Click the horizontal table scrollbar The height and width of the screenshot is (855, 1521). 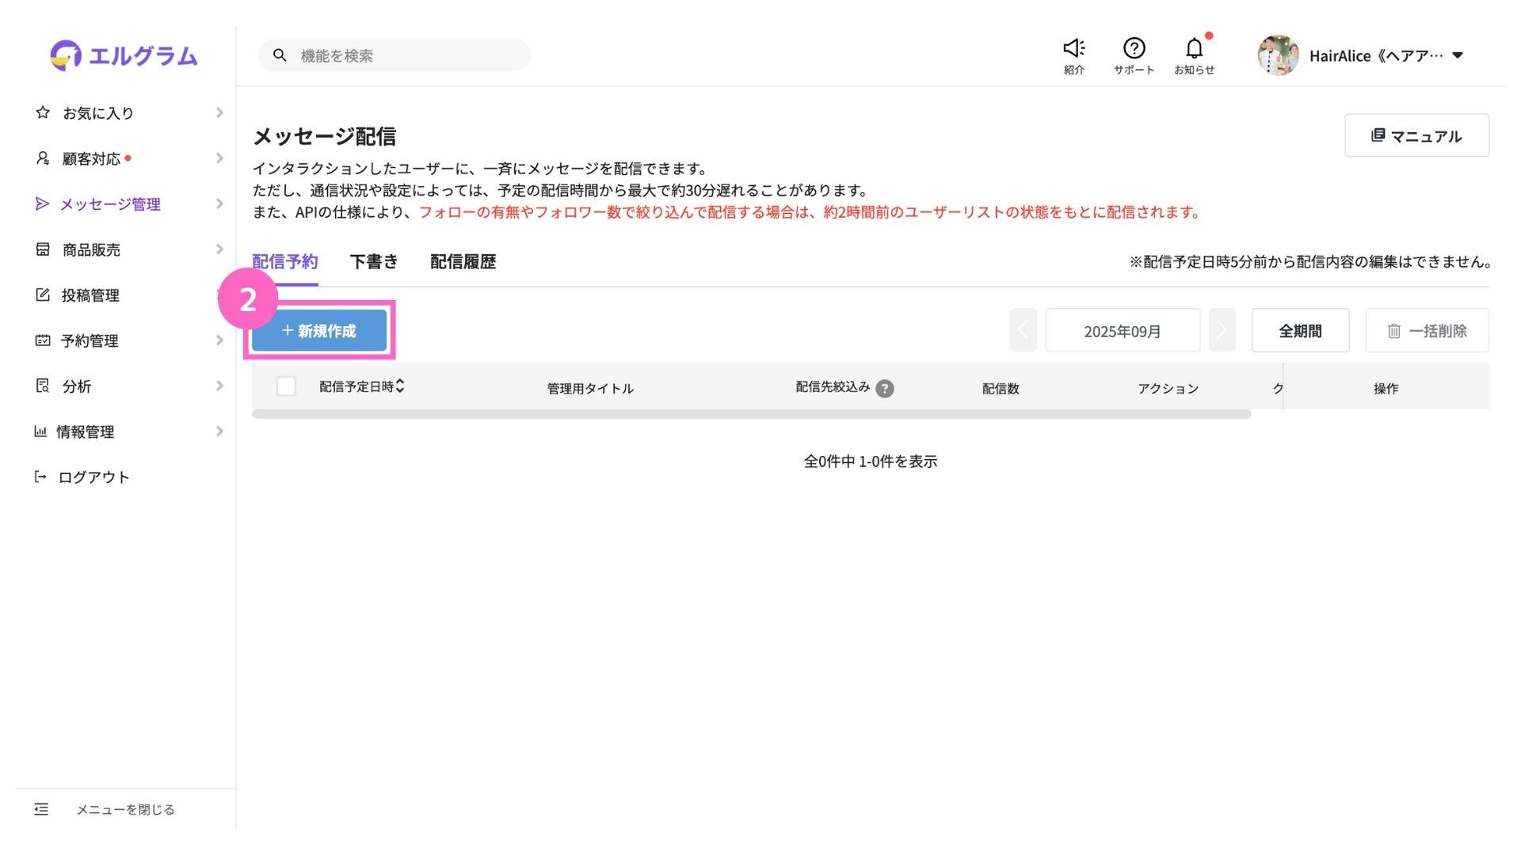[x=751, y=414]
